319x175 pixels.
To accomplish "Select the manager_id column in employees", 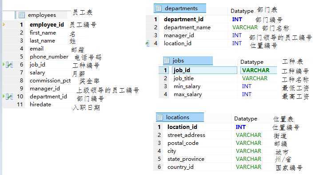I will (45, 89).
